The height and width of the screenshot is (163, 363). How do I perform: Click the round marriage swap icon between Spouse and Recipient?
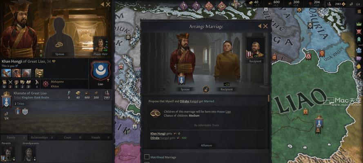206,89
